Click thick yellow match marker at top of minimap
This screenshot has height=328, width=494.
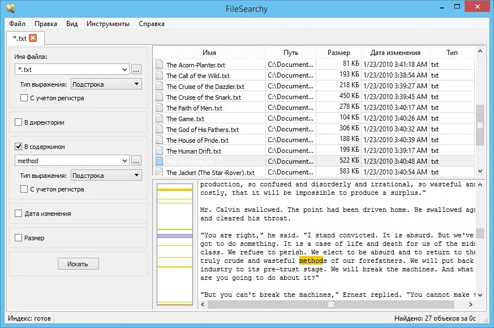pos(175,190)
